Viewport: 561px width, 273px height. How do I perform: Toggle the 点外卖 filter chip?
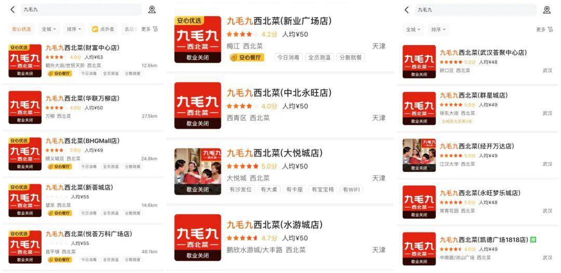click(103, 29)
